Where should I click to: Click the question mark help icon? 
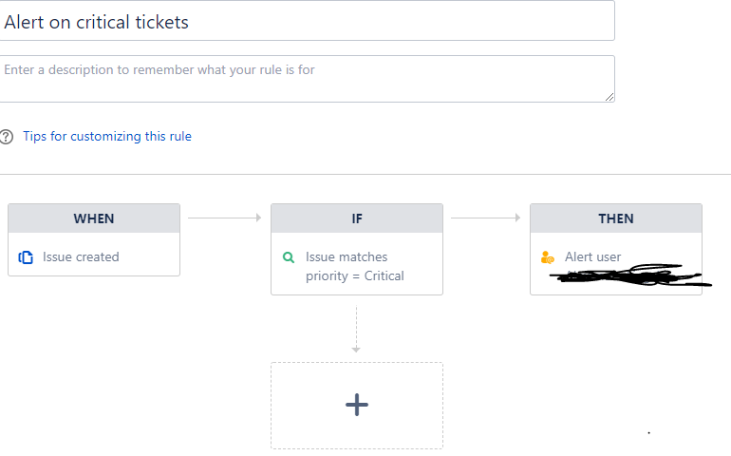tap(8, 137)
